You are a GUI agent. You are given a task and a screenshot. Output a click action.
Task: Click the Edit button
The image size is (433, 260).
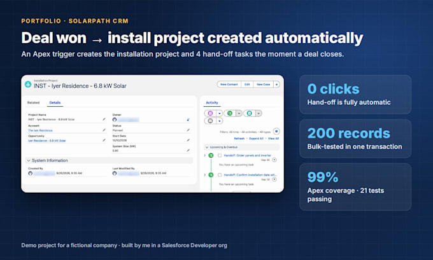click(x=247, y=85)
